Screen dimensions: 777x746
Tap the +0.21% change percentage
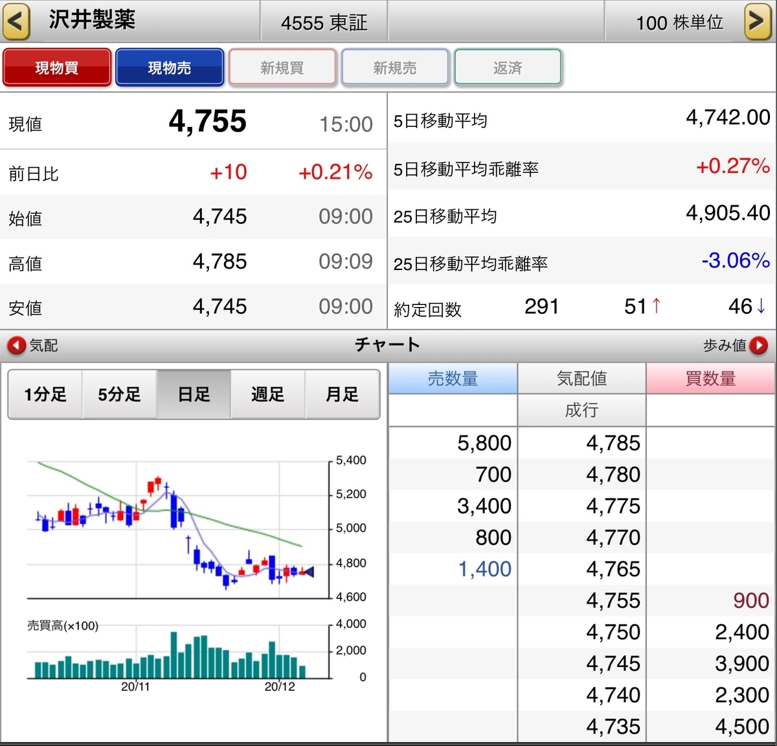[335, 172]
